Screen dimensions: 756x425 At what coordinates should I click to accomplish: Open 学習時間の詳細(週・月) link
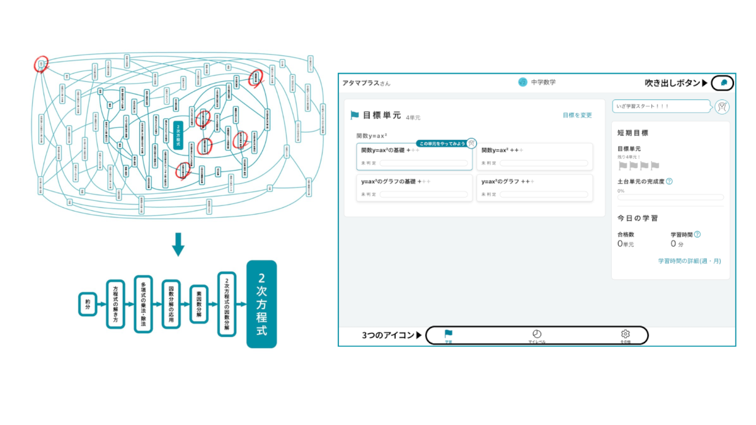click(x=689, y=261)
